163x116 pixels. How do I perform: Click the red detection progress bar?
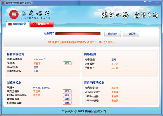point(78,33)
